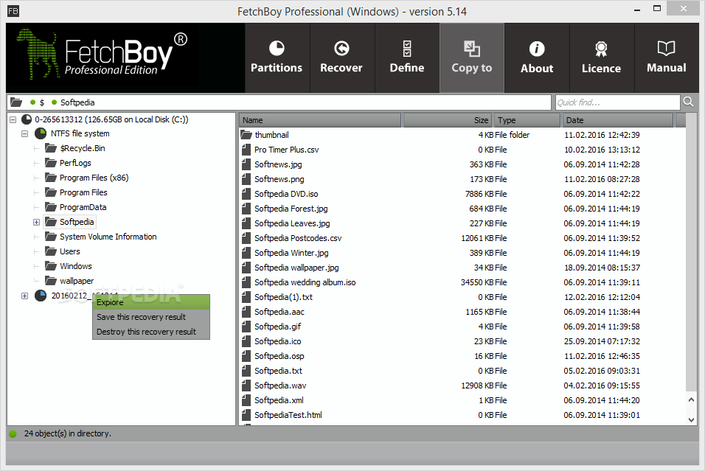
Task: Open the Manual book button
Action: tap(667, 58)
